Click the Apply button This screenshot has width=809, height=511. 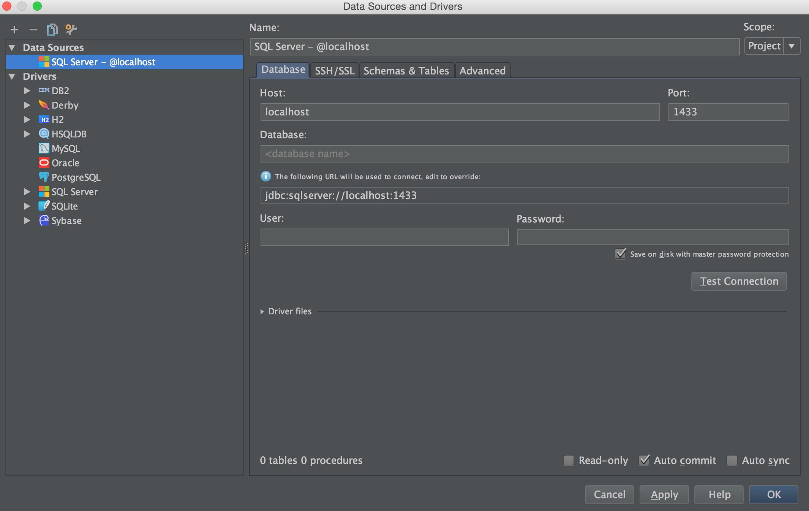coord(664,494)
